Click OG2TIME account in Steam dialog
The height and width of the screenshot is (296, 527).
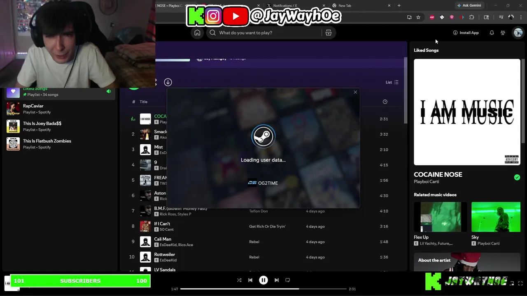tap(263, 183)
